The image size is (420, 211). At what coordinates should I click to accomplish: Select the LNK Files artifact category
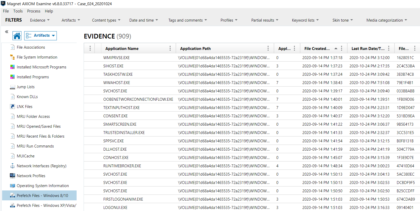(x=24, y=106)
